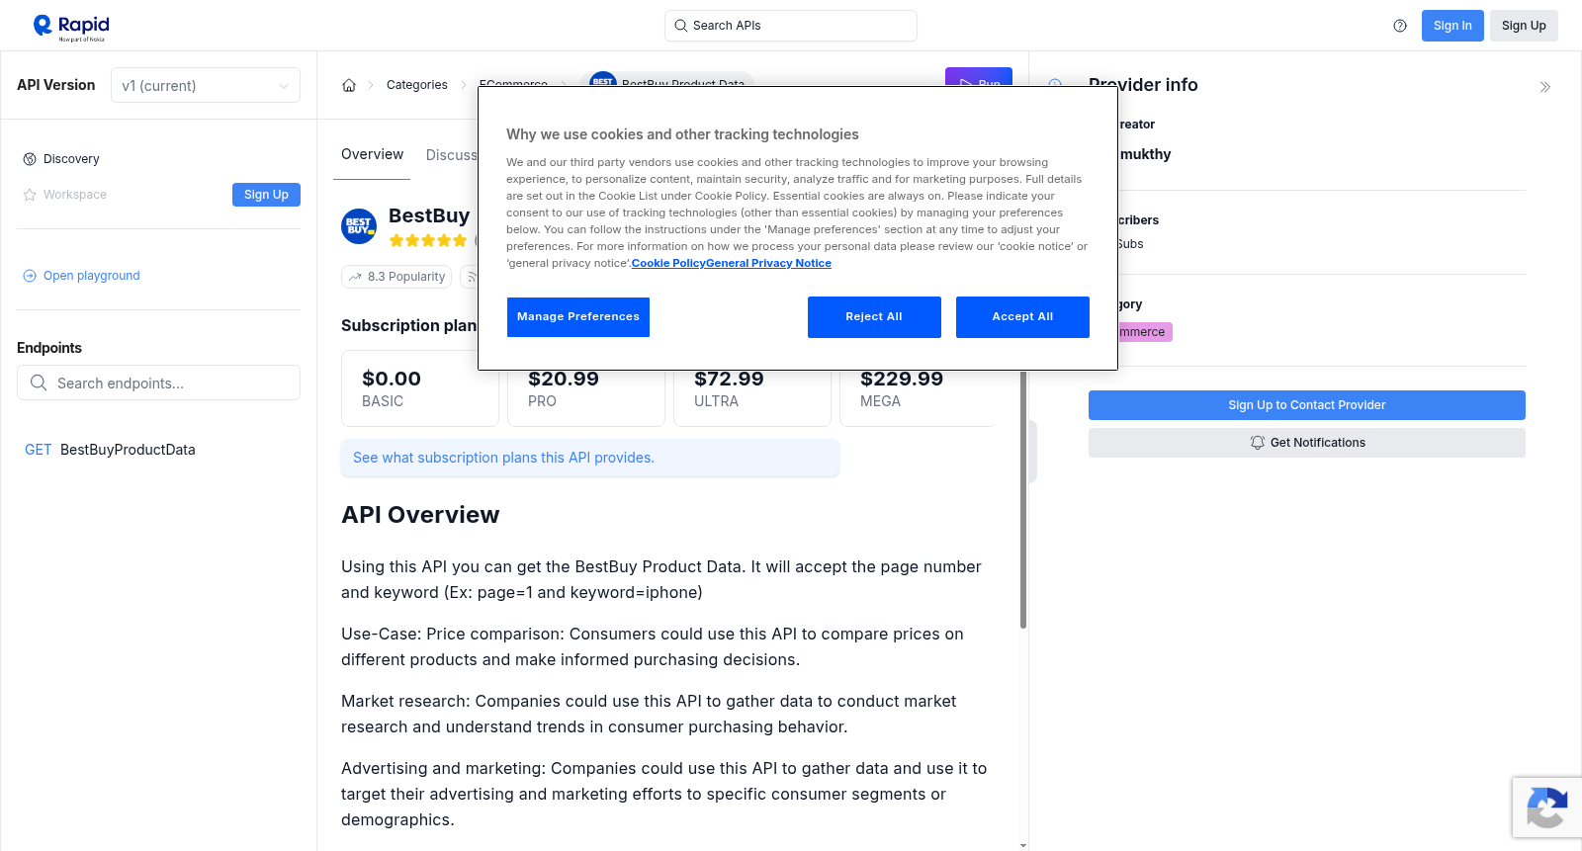Select the $0.00 BASIC plan card
Screen dimensions: 1582x851
[420, 388]
